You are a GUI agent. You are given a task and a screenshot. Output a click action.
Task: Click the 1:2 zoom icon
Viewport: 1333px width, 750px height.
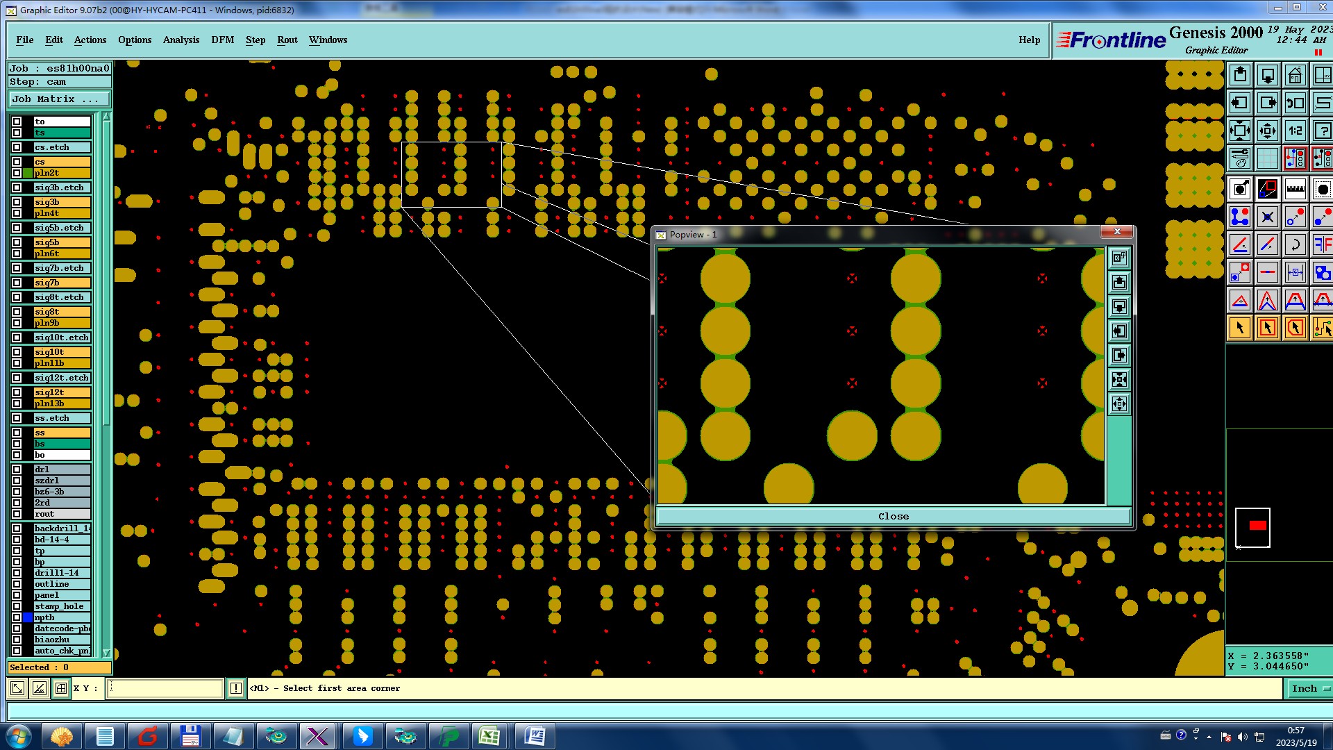coord(1295,131)
